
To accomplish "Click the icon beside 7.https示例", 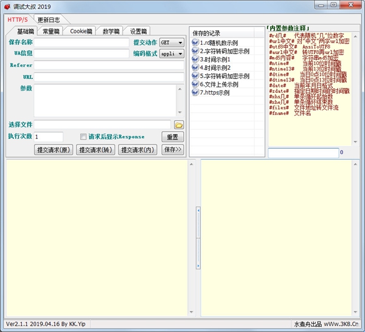I will click(x=195, y=93).
